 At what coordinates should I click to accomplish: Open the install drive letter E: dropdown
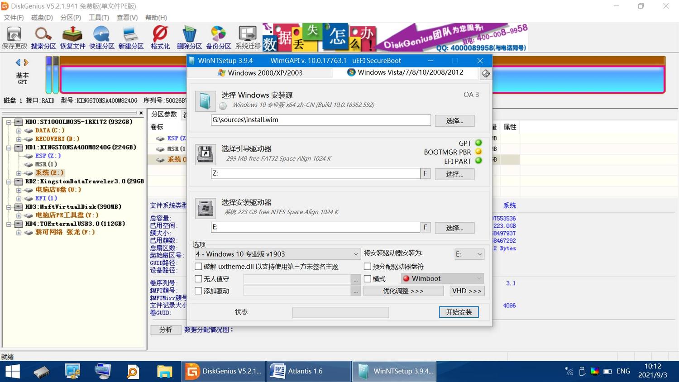tap(469, 254)
